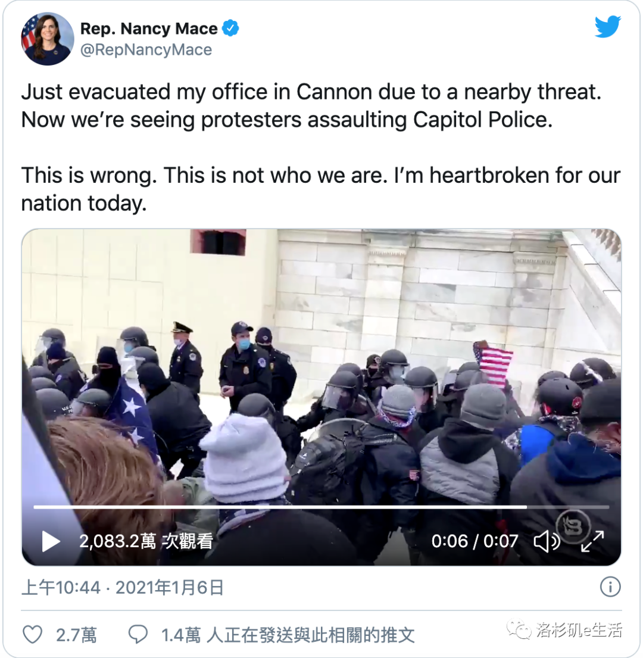Click the circular watermark logo on video
The image size is (643, 658).
pos(573,526)
